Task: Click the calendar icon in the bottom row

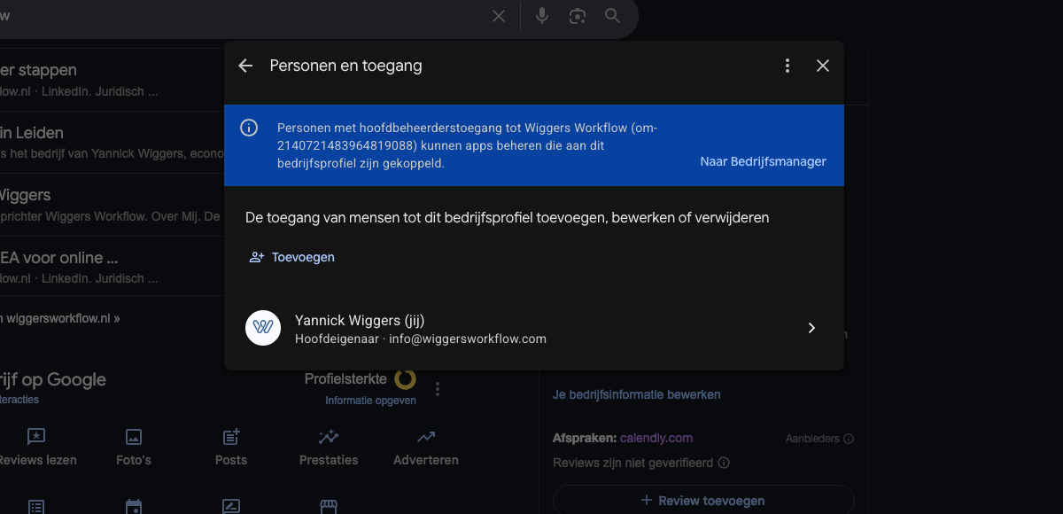Action: coord(134,507)
